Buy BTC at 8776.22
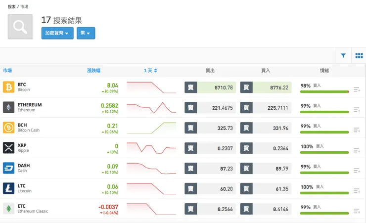366x223 pixels. click(266, 88)
